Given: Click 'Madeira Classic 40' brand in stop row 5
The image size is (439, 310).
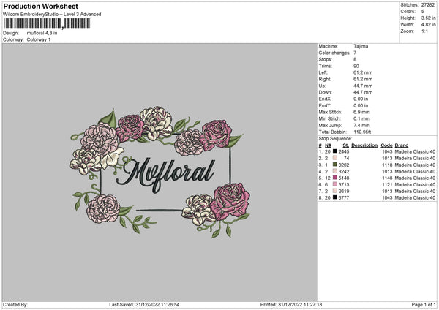Looking at the screenshot, I should [415, 178].
